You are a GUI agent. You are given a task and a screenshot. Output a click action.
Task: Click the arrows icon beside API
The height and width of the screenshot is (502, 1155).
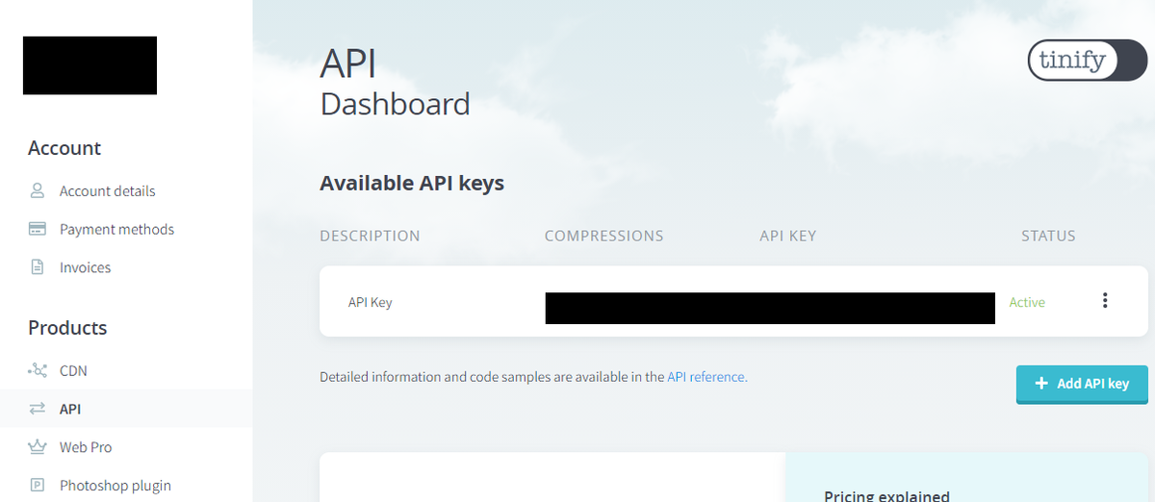(38, 409)
